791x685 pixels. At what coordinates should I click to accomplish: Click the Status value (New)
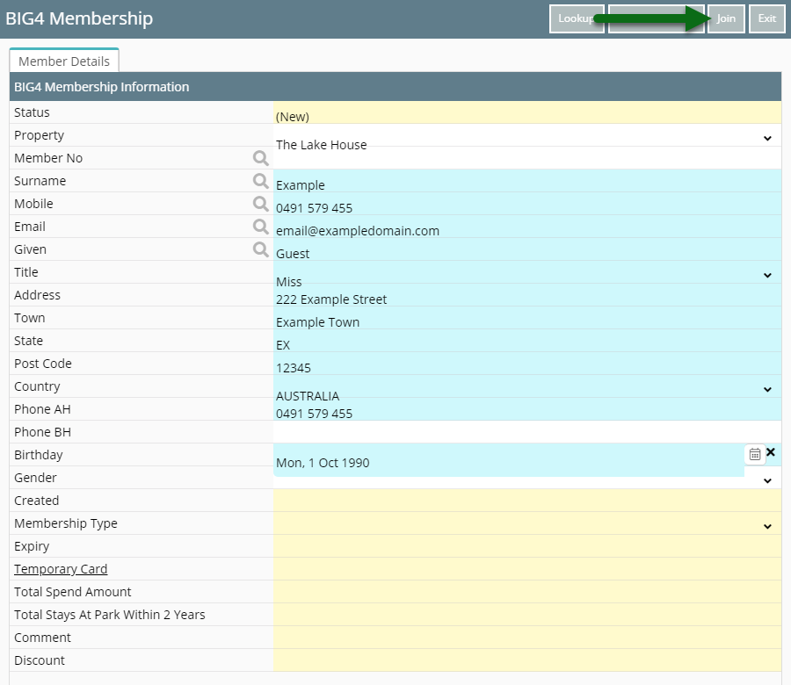[x=527, y=112]
